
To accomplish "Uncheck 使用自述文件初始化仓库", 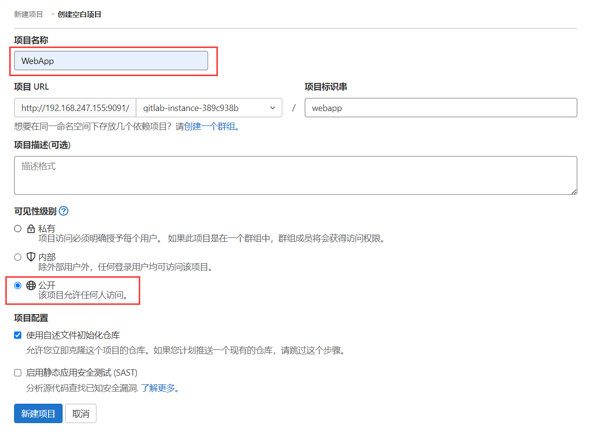I will tap(17, 335).
